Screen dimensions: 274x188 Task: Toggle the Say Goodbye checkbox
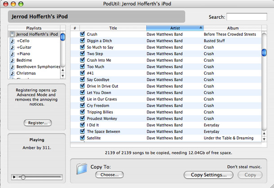82,79
